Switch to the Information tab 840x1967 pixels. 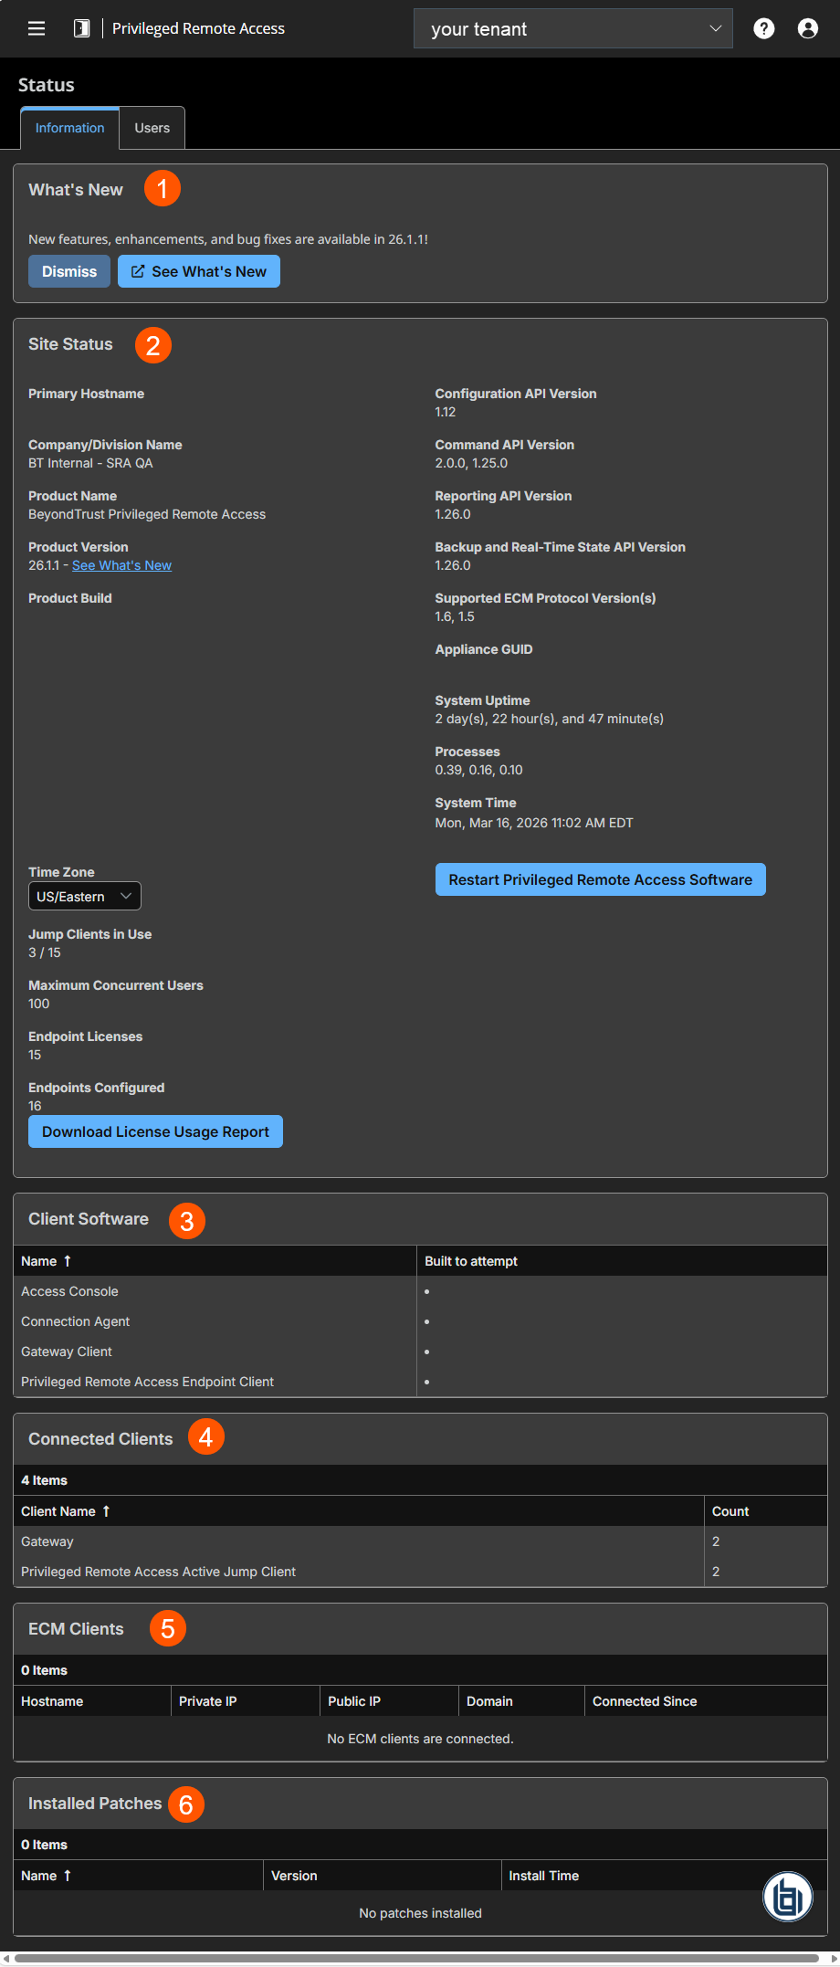(69, 128)
